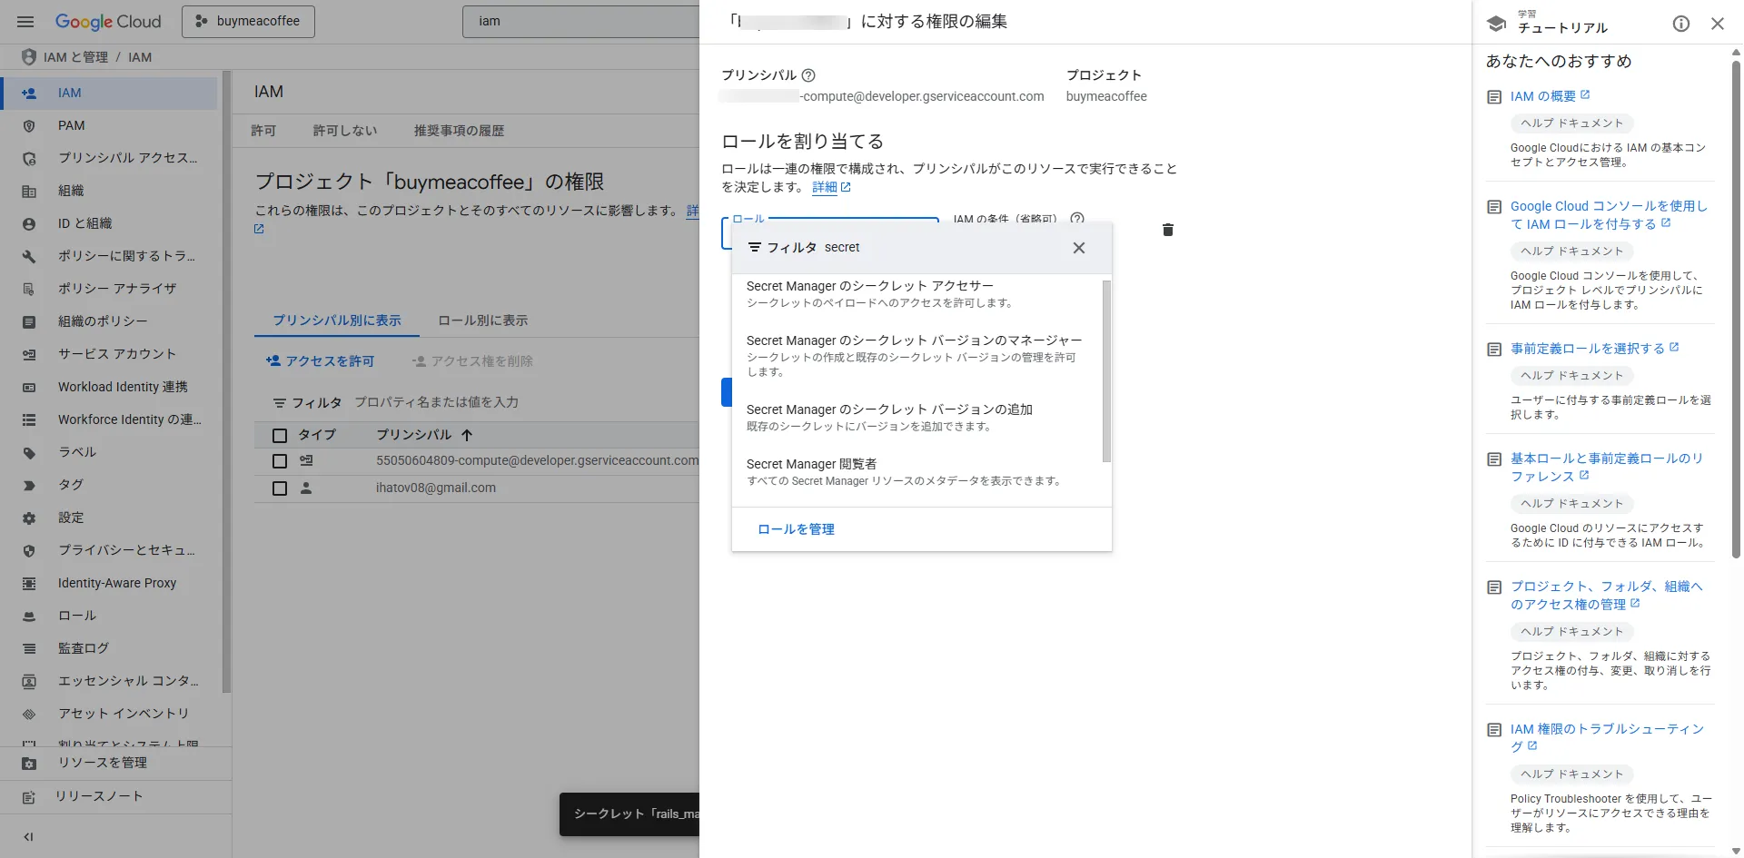This screenshot has width=1744, height=858.
Task: Open 組織 in the sidebar
Action: tap(109, 191)
